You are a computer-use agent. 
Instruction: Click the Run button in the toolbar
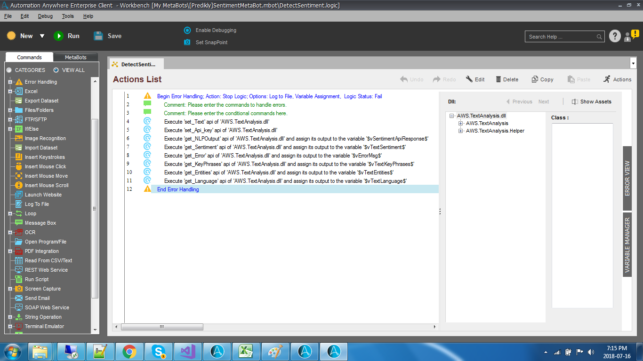[x=66, y=36]
